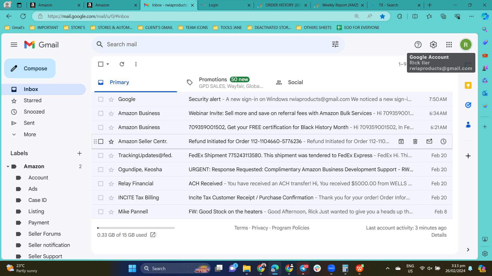Image resolution: width=492 pixels, height=276 pixels.
Task: Open search options filter icon
Action: coord(335,44)
